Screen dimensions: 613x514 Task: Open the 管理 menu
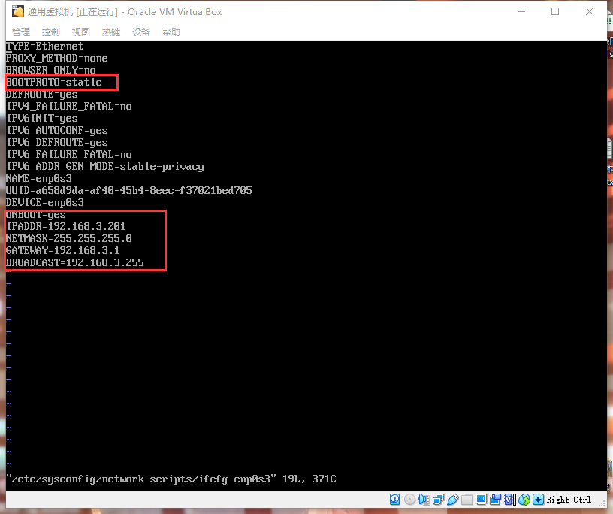(21, 32)
